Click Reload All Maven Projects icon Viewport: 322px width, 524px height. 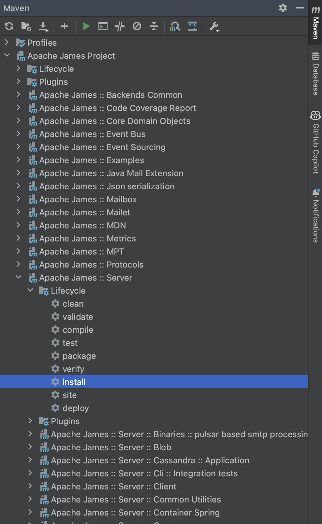coord(9,26)
